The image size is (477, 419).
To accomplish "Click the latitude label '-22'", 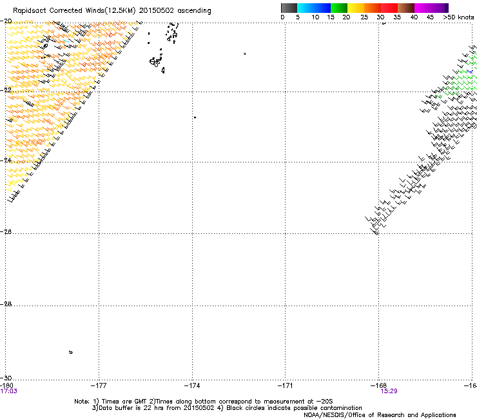I will [6, 90].
